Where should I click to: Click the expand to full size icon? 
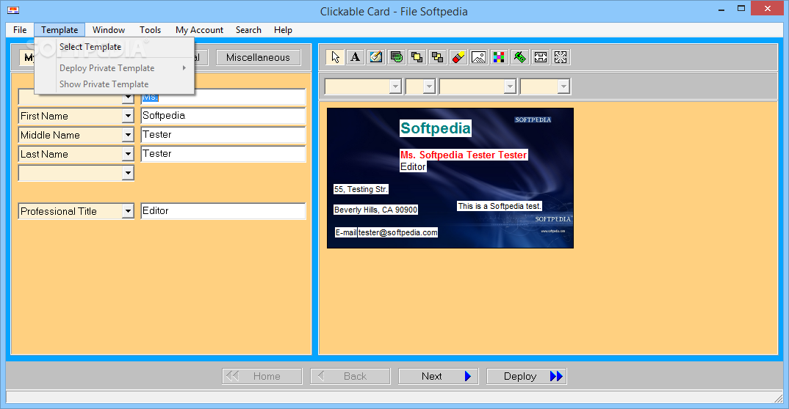(561, 57)
